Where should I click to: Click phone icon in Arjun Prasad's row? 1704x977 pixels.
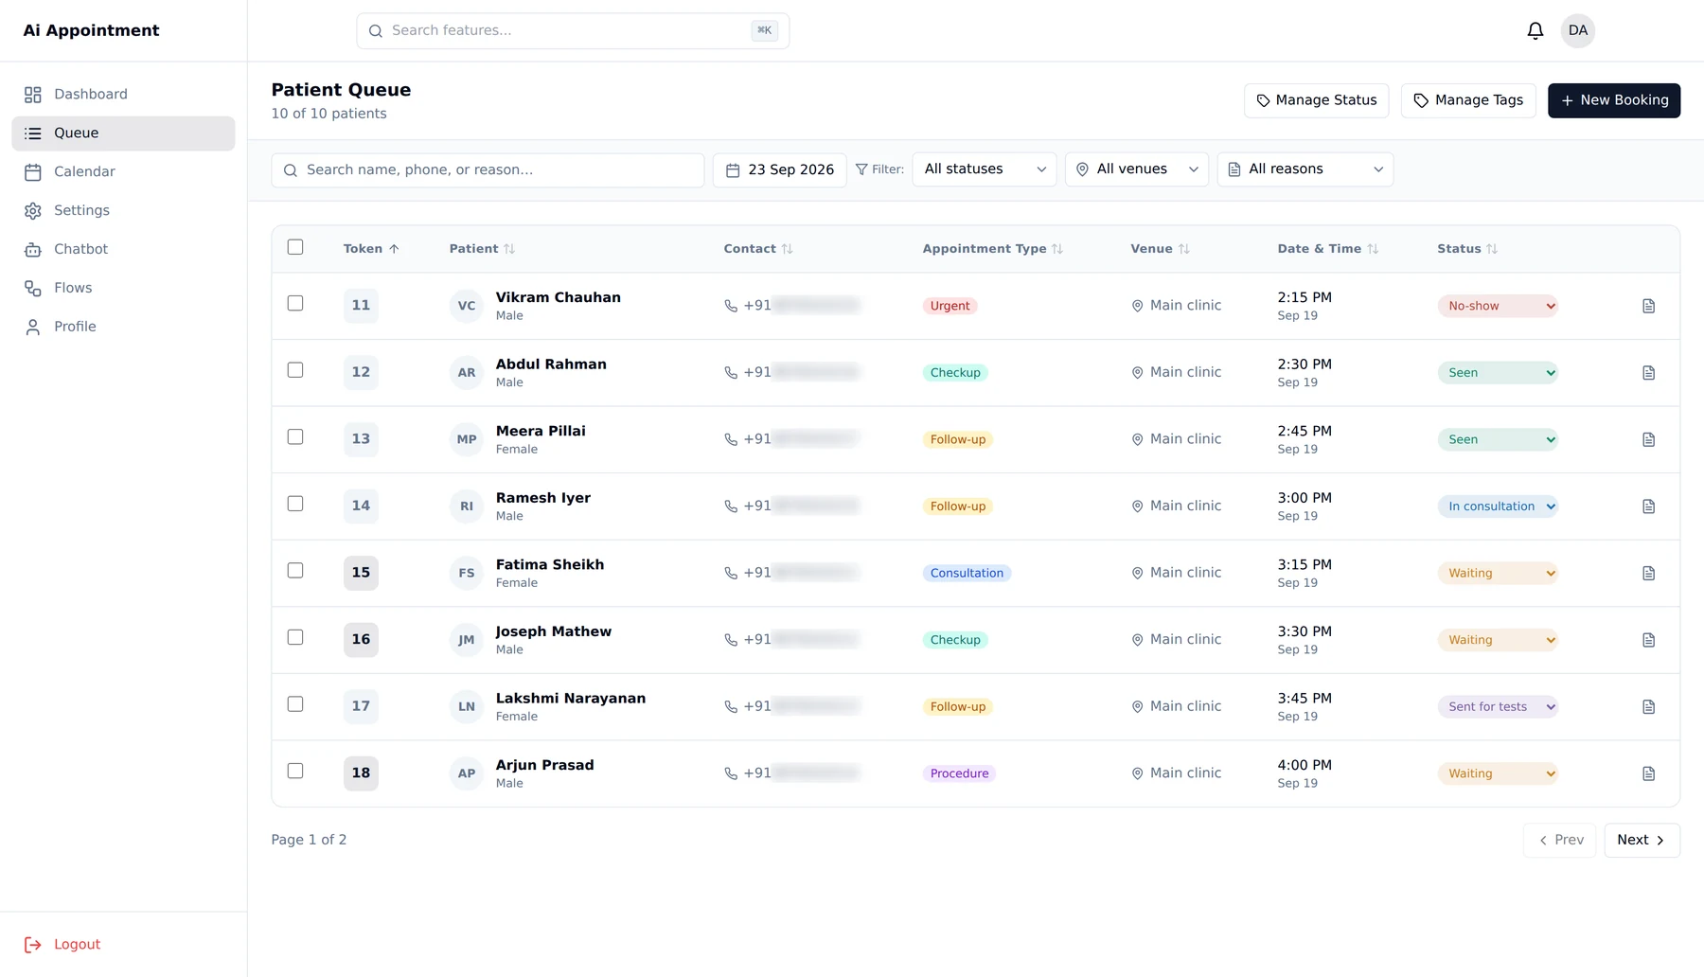click(731, 773)
